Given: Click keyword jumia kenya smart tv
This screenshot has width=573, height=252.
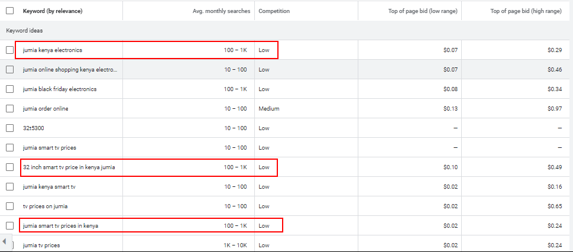Looking at the screenshot, I should [49, 186].
